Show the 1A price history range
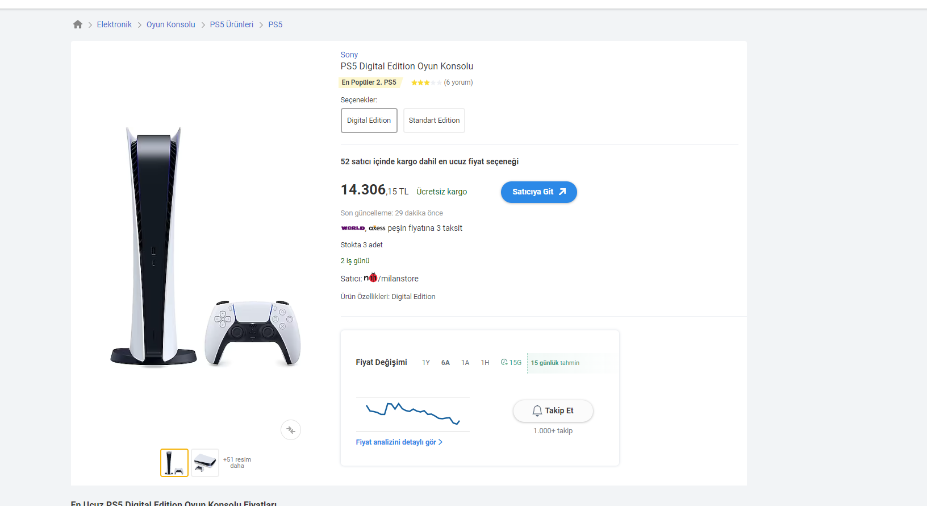Viewport: 927px width, 506px height. 465,363
